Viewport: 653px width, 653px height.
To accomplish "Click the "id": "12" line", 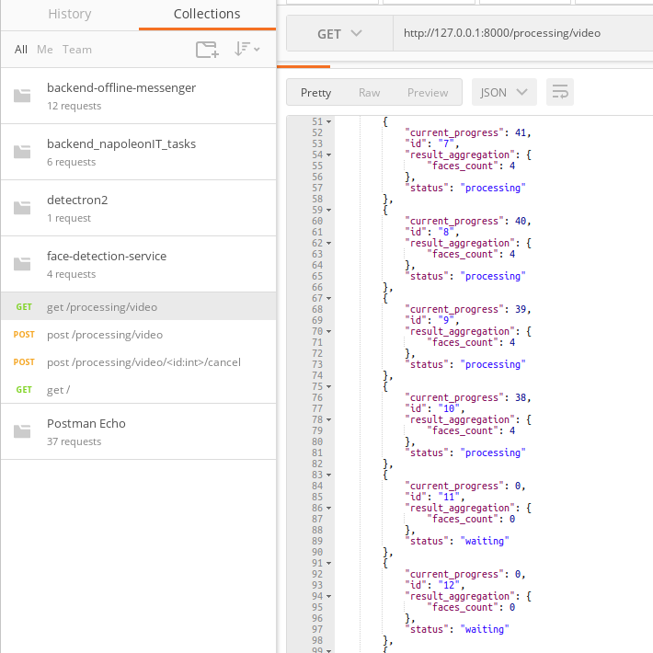I will [435, 585].
